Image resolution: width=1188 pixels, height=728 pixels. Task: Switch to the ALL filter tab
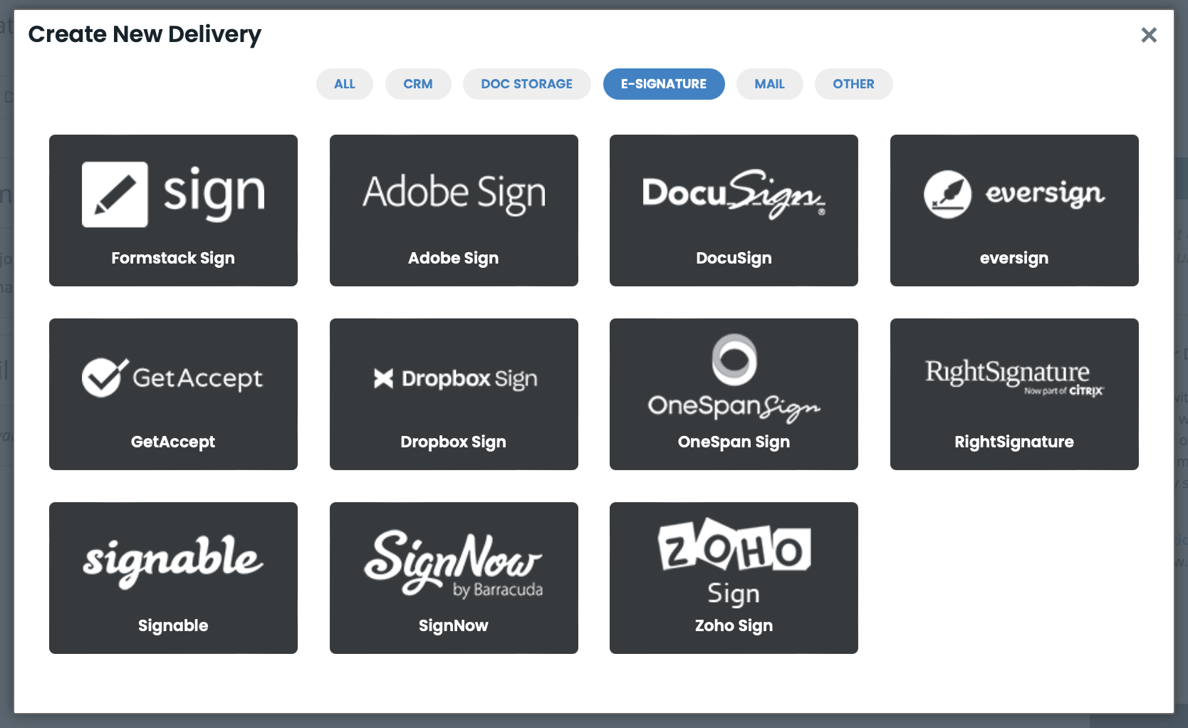point(344,83)
